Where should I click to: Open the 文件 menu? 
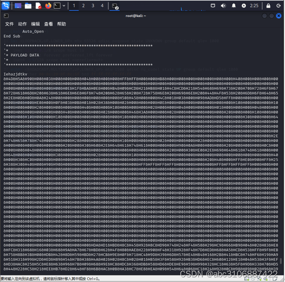[9, 24]
